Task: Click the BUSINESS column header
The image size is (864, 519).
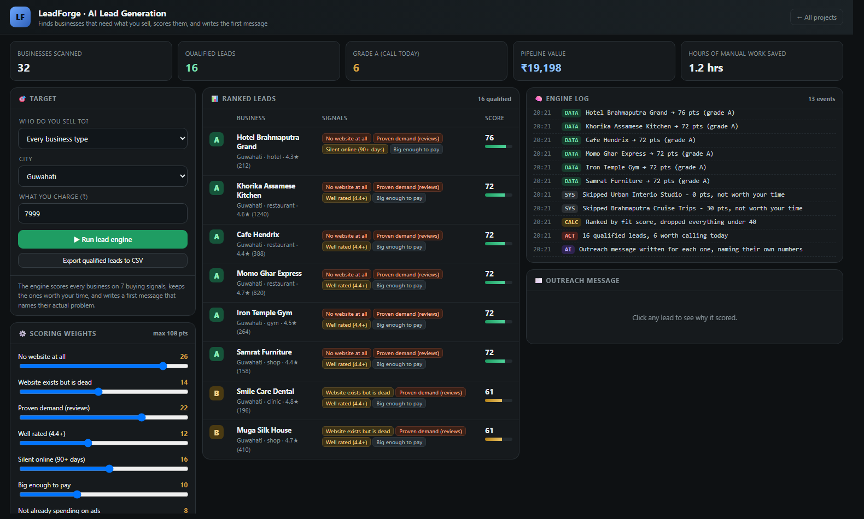Action: (x=251, y=118)
